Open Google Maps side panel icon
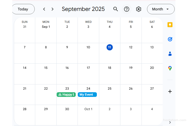Image resolution: width=188 pixels, height=126 pixels. coord(170,68)
